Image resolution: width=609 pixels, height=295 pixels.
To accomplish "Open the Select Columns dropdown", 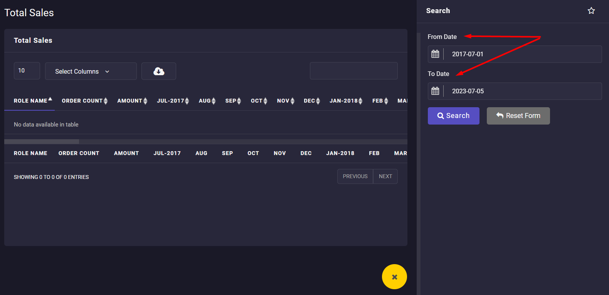I will tap(91, 71).
